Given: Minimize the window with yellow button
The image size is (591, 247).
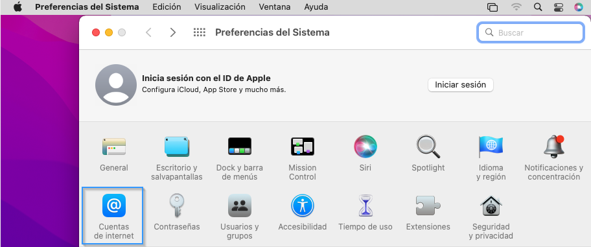Looking at the screenshot, I should pos(109,32).
